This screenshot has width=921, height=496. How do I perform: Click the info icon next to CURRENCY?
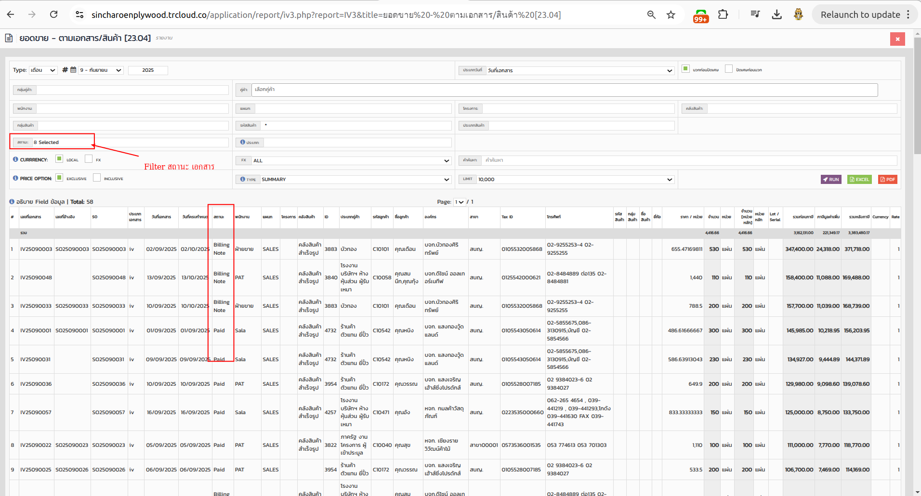[15, 159]
